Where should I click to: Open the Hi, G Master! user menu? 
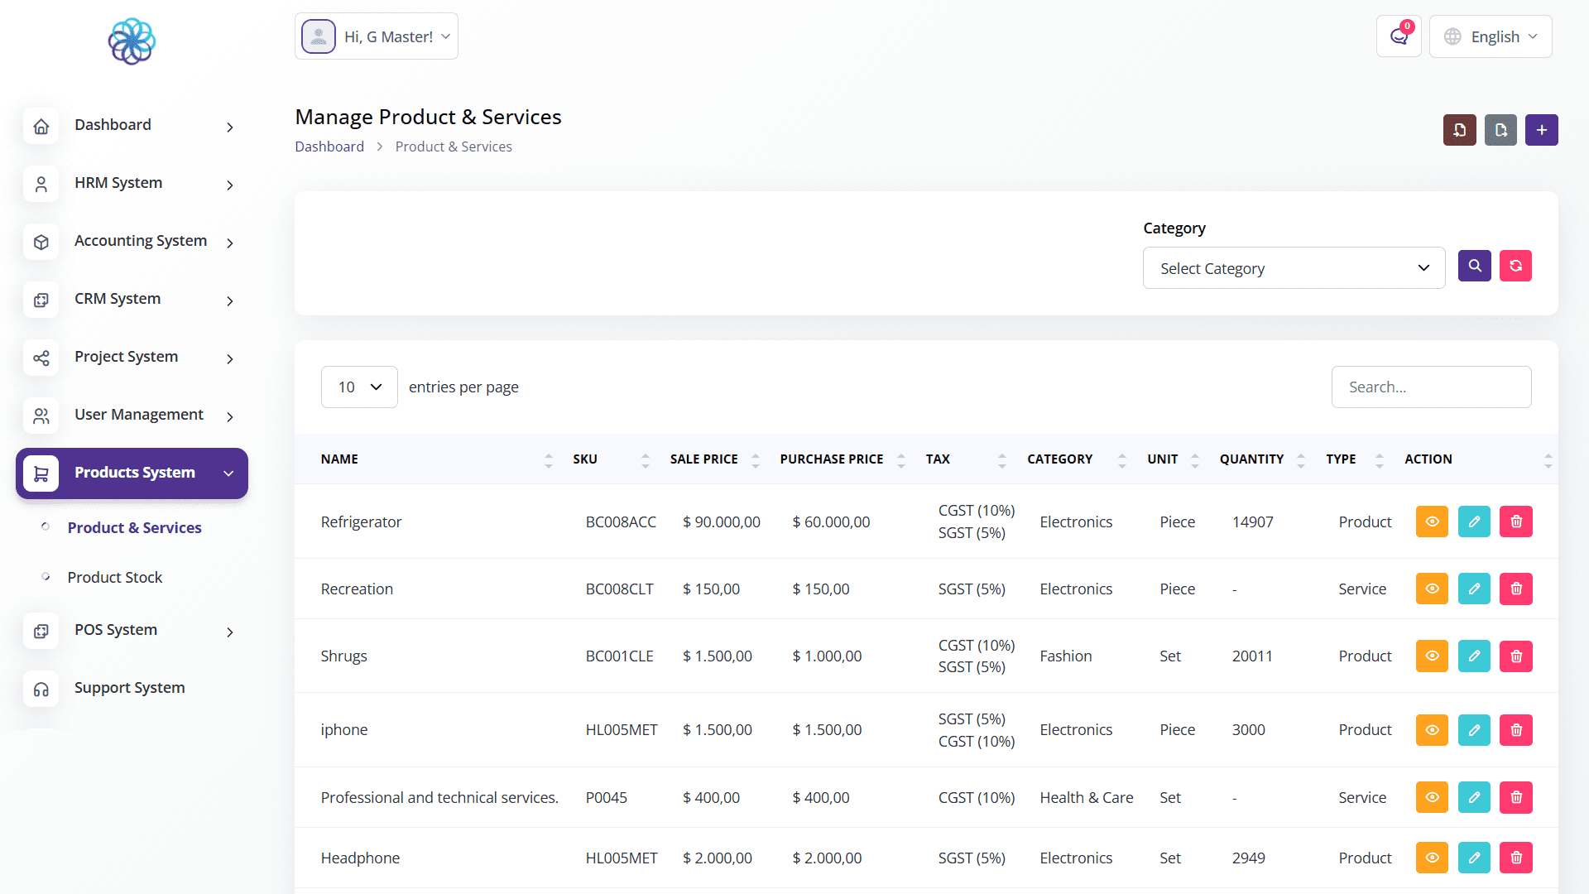click(x=377, y=36)
